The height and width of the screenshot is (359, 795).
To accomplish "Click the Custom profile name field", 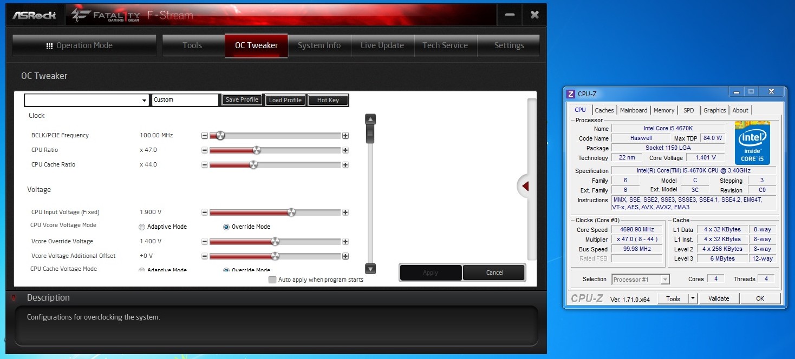I will coord(185,100).
